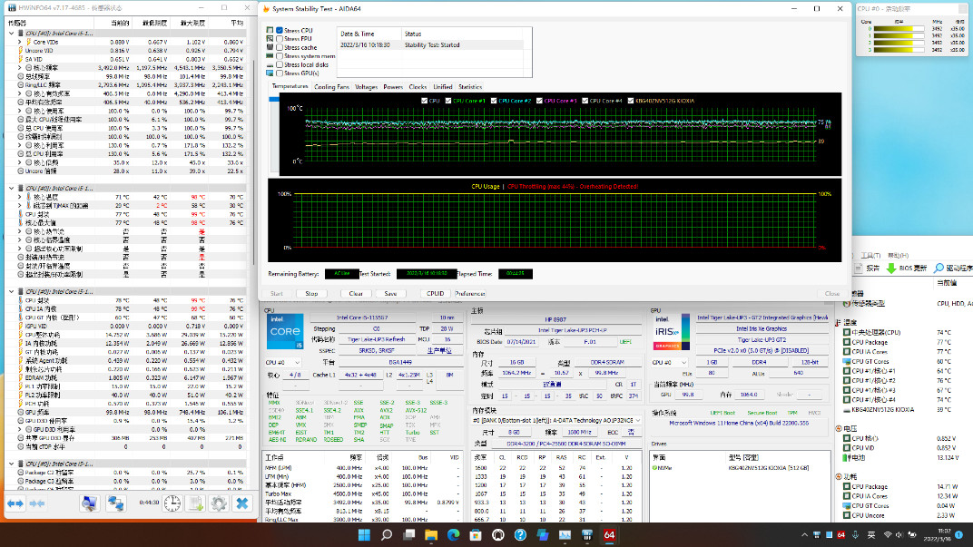The image size is (973, 547).
Task: Click the clock reset icon in HWiNFO
Action: (x=172, y=503)
